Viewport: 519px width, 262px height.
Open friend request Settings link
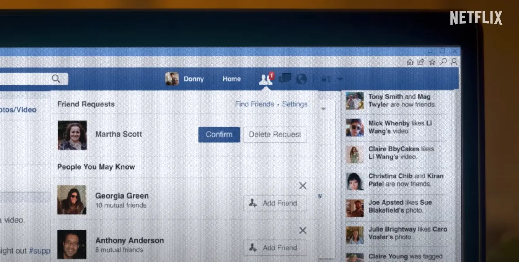(x=295, y=104)
